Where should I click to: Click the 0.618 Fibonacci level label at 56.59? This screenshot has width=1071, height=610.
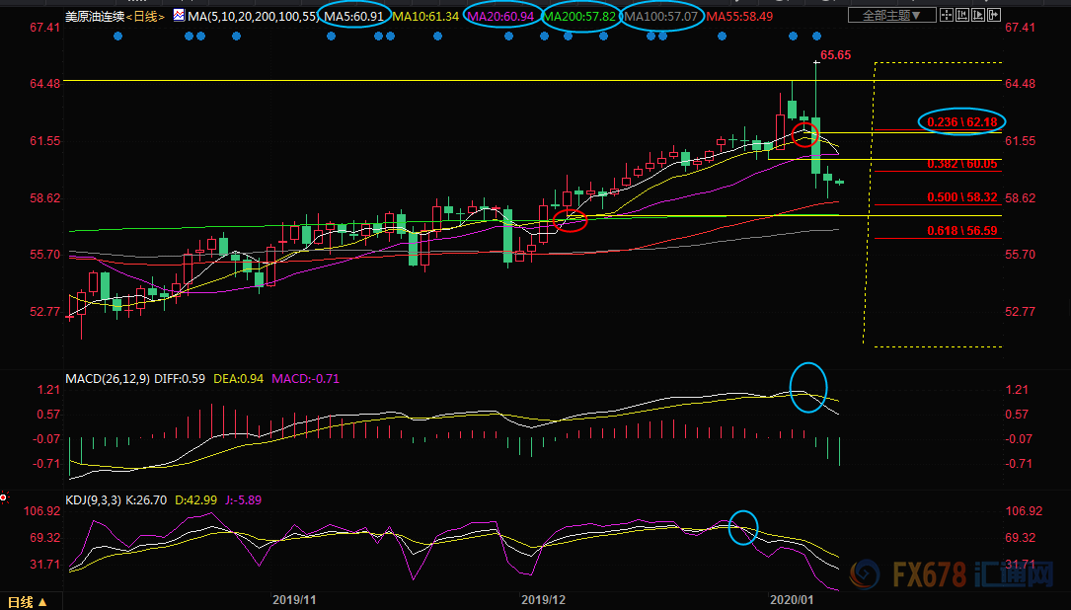point(961,230)
